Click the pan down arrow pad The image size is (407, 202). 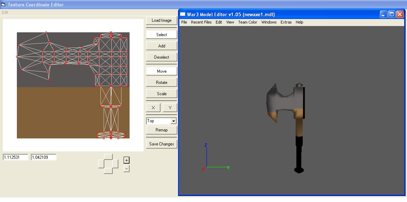coord(108,171)
